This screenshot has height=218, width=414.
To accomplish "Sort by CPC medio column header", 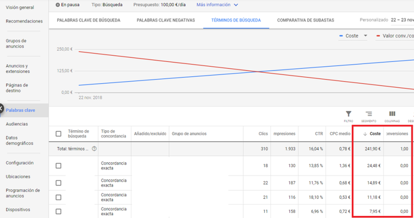I will coord(340,134).
